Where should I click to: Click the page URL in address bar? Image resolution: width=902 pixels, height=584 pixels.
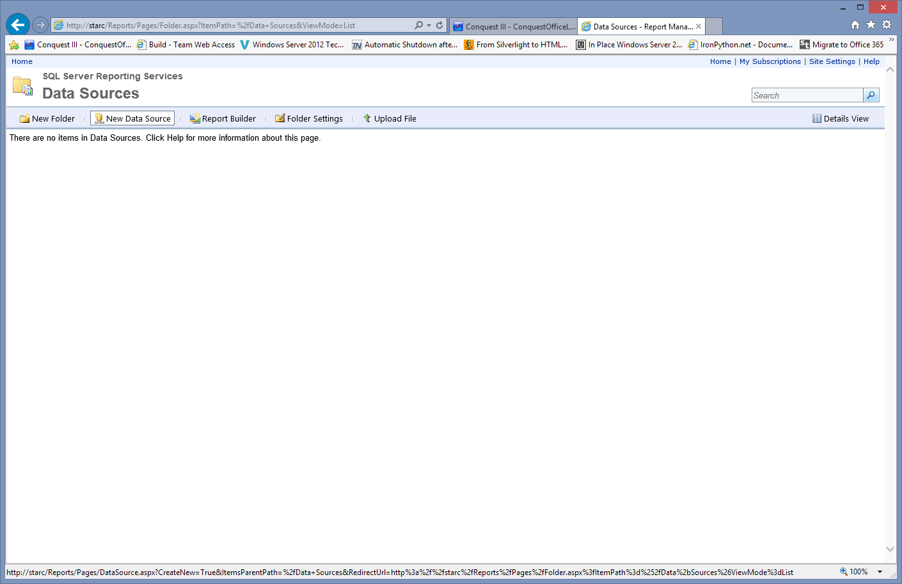click(211, 26)
